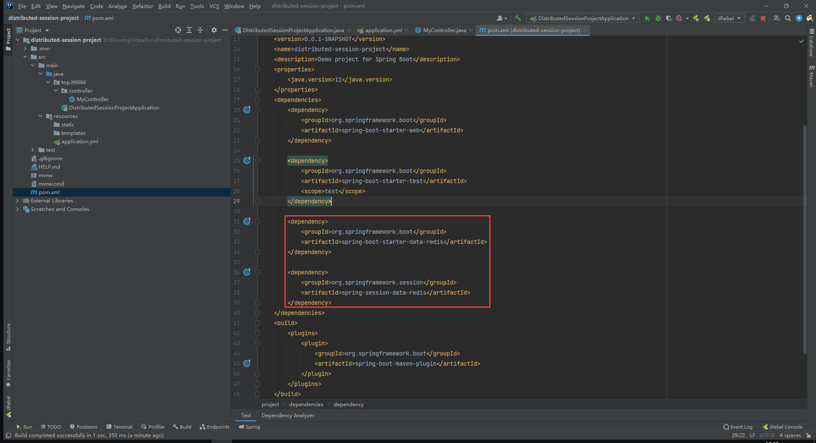Click the blue update arrow icon
This screenshot has width=816, height=443.
click(799, 18)
